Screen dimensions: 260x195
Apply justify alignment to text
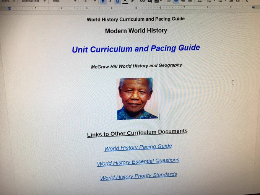[190, 1]
